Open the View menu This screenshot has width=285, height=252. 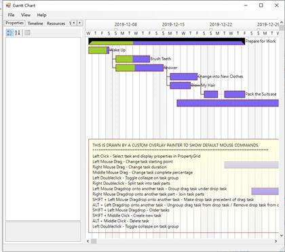(26, 15)
